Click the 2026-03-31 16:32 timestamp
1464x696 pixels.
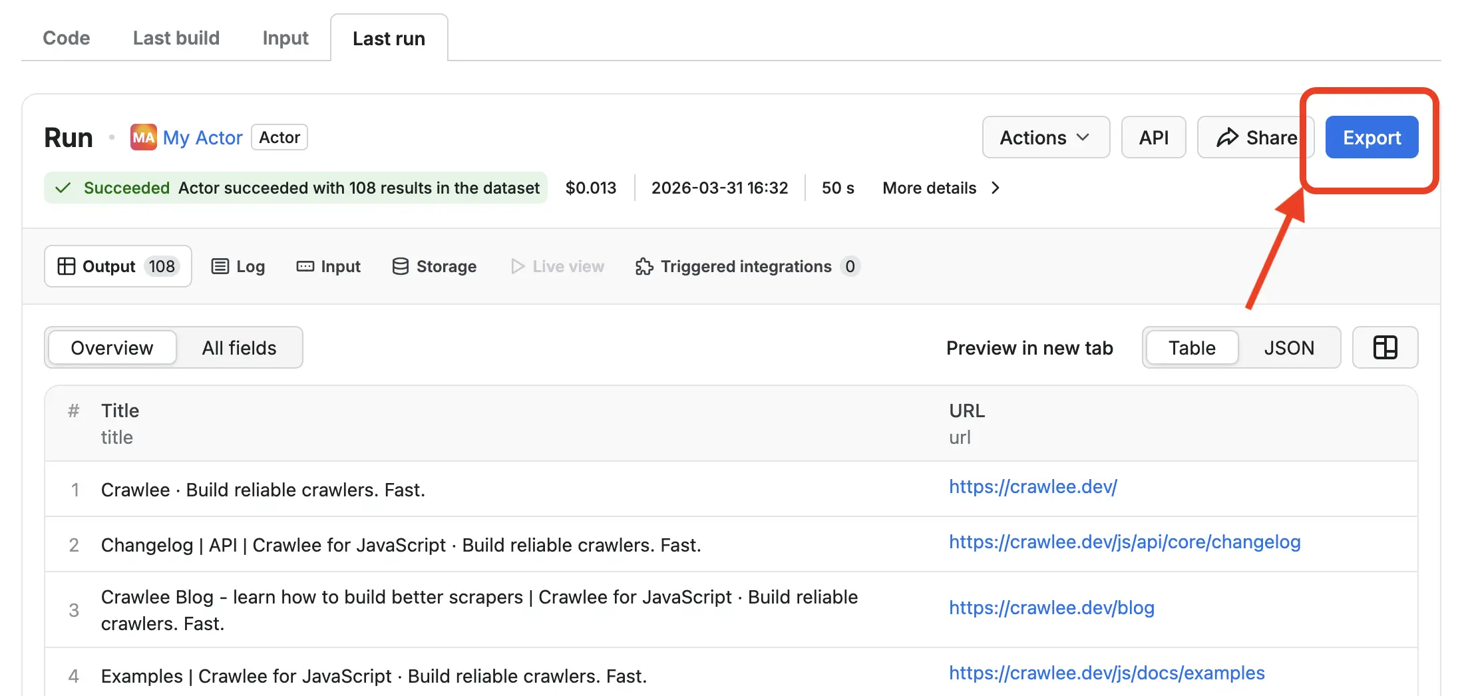[719, 188]
